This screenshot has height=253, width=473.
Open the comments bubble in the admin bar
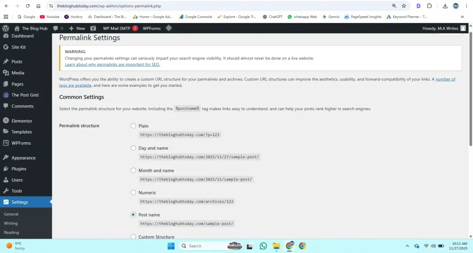[x=58, y=28]
